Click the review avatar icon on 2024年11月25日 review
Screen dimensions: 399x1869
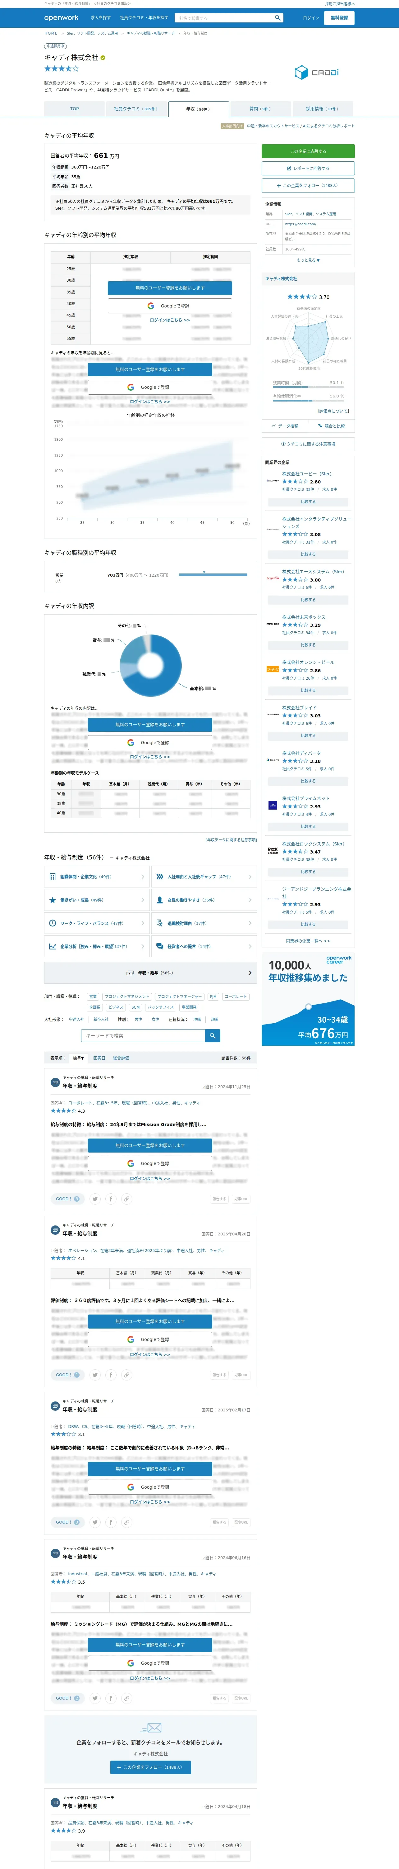point(55,1082)
